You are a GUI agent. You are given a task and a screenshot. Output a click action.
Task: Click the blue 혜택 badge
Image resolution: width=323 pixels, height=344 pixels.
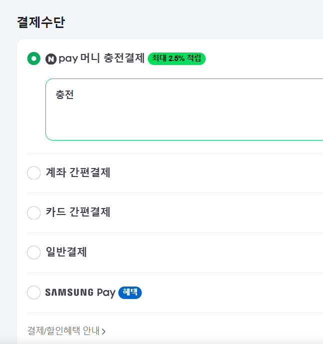(130, 292)
